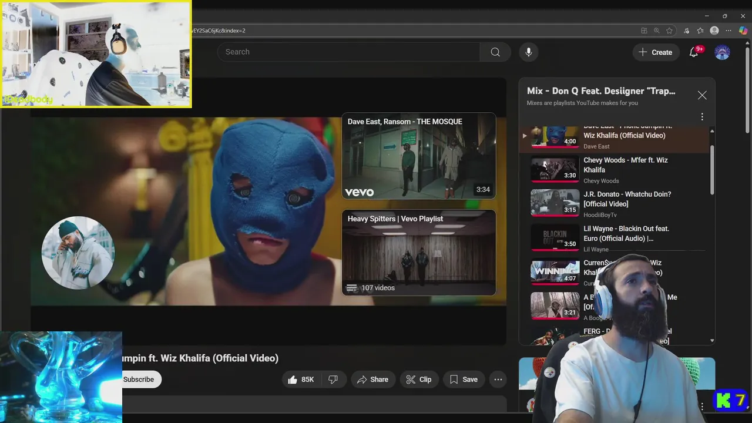The height and width of the screenshot is (423, 752).
Task: Share the current video
Action: (x=372, y=380)
